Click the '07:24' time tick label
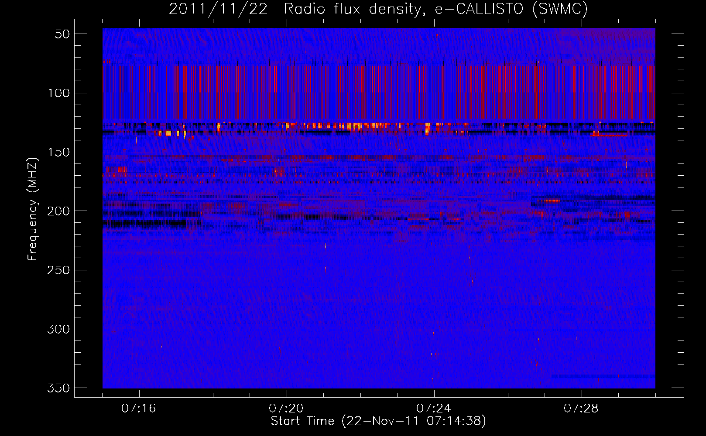 (434, 409)
